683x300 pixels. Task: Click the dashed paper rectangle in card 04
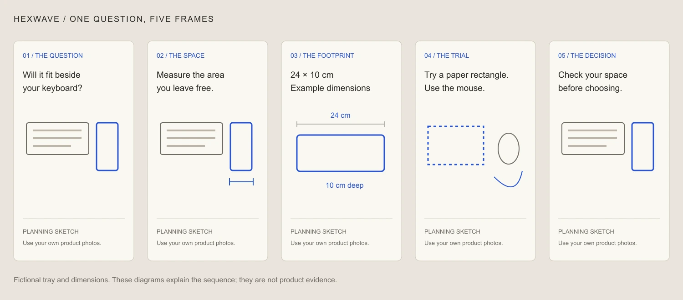click(x=456, y=145)
